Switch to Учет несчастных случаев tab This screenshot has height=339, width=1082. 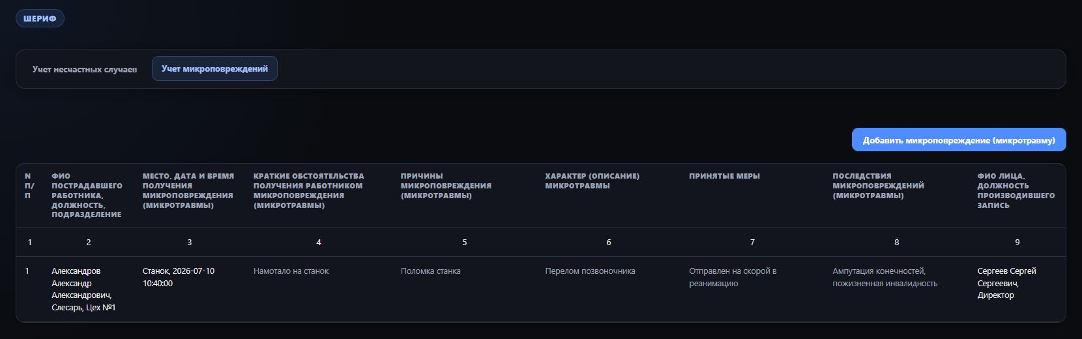85,69
